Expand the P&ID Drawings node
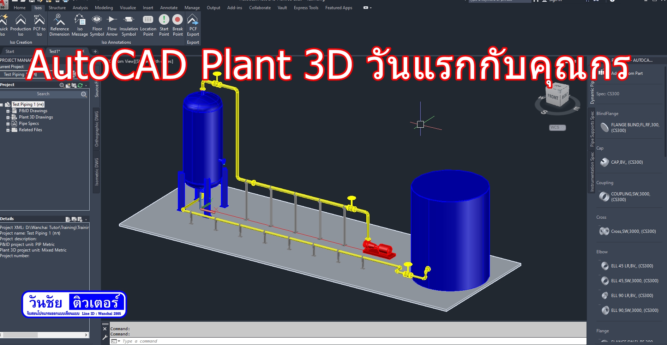 tap(8, 111)
